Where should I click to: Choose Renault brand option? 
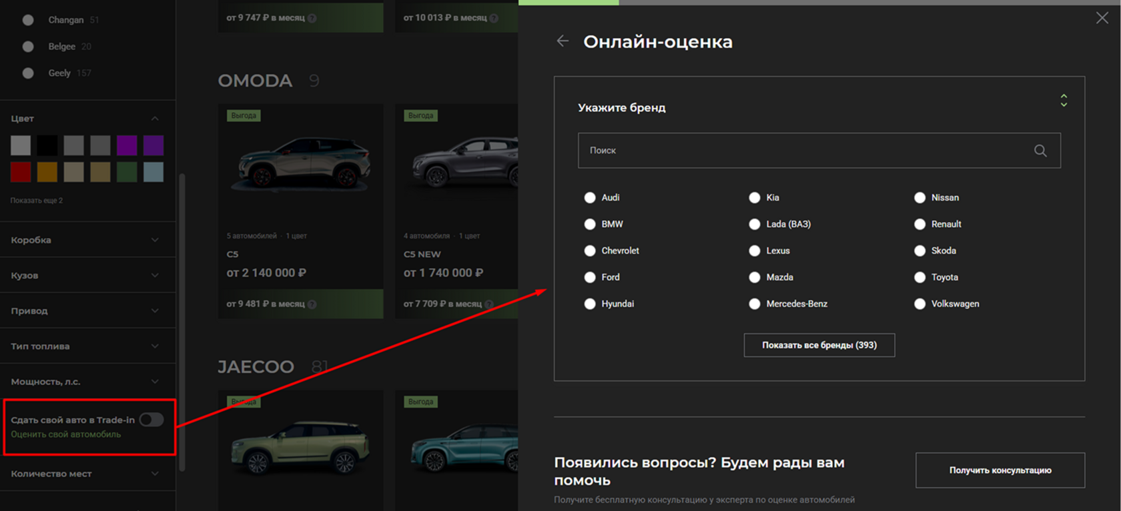[920, 224]
